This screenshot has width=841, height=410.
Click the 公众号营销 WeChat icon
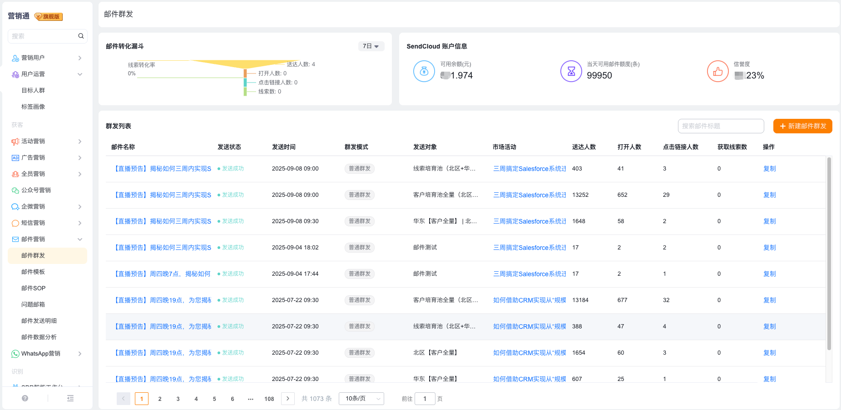coord(15,190)
